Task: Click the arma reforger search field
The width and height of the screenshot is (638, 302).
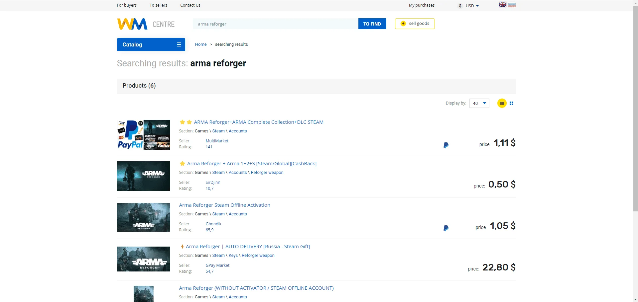Action: tap(275, 24)
